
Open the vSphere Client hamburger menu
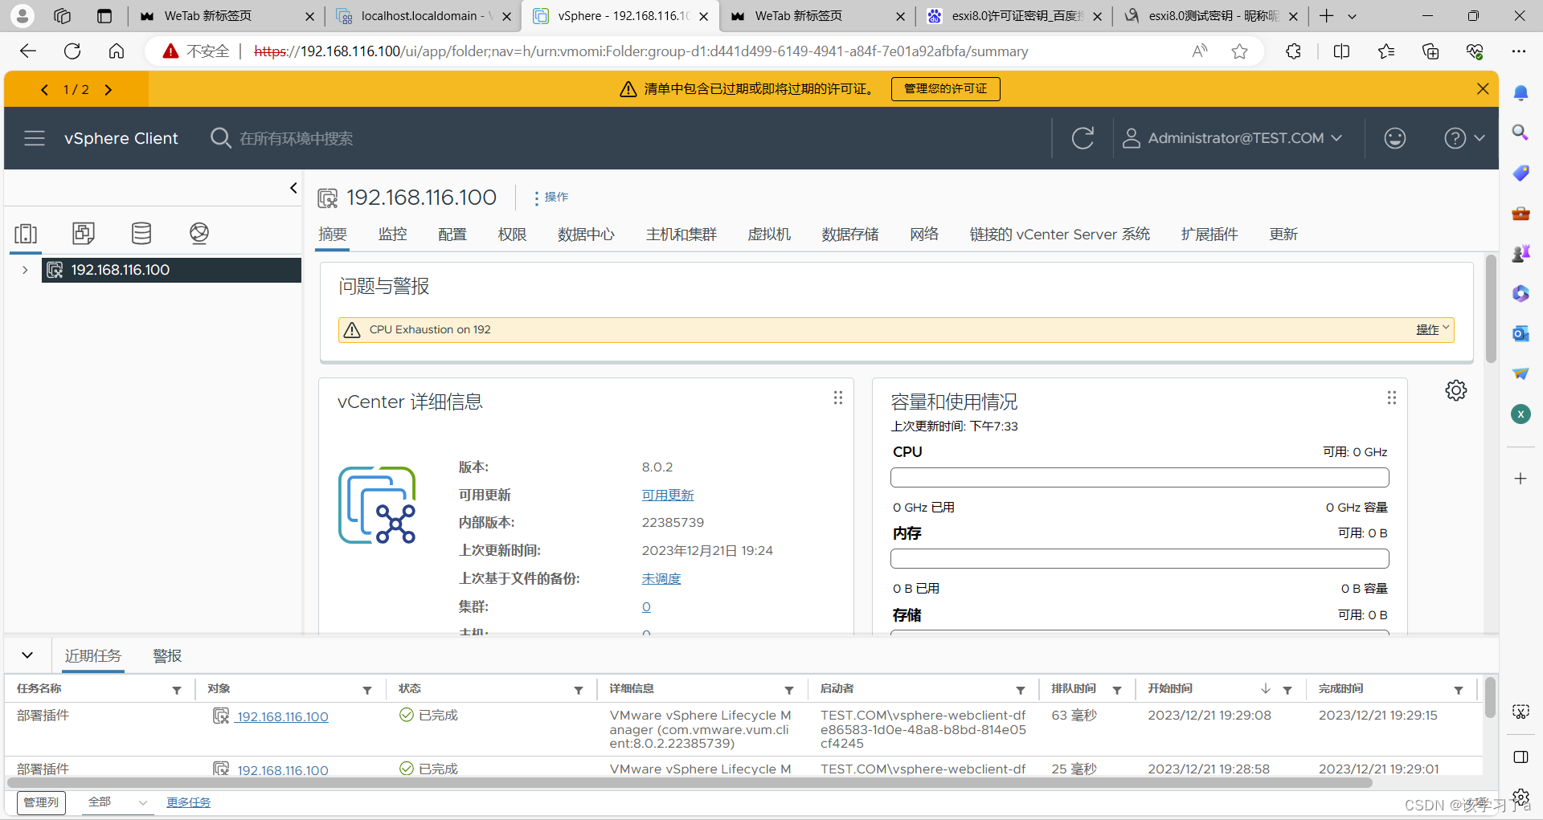click(x=35, y=138)
